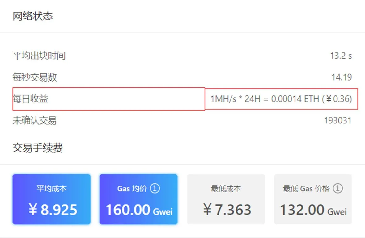
Task: Click the 132.00 Gwei value
Action: click(x=313, y=210)
